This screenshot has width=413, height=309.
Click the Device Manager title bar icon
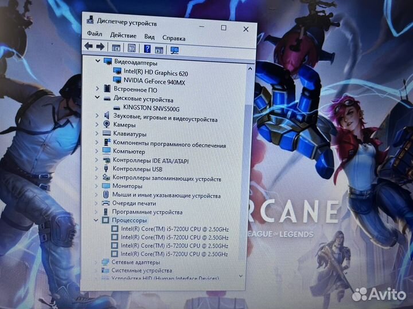[x=90, y=19]
